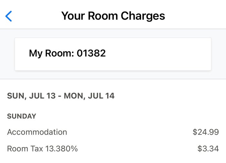Click the word Your in the header
This screenshot has width=226, height=163.
pos(73,16)
